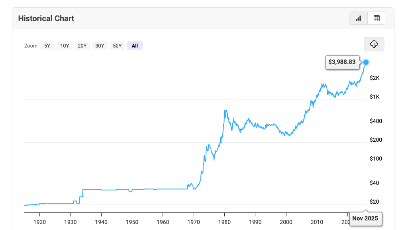Click the 2010 year axis label
The height and width of the screenshot is (230, 400).
tap(317, 222)
